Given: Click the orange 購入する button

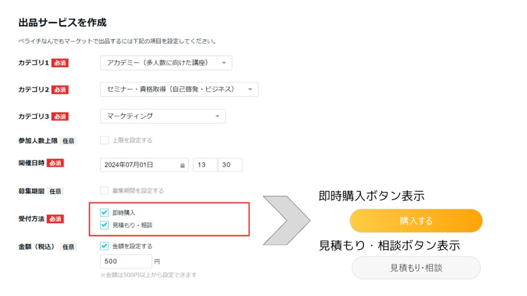Looking at the screenshot, I should point(416,221).
